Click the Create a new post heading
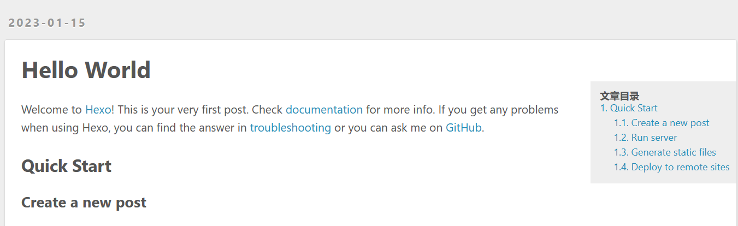 pos(84,203)
